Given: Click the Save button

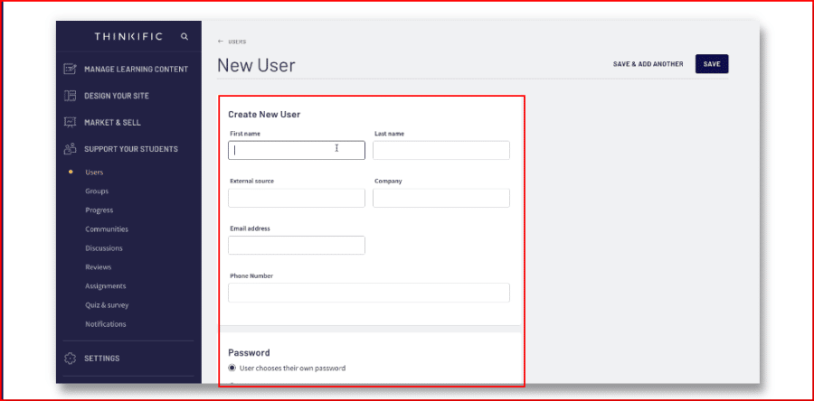Looking at the screenshot, I should [712, 64].
